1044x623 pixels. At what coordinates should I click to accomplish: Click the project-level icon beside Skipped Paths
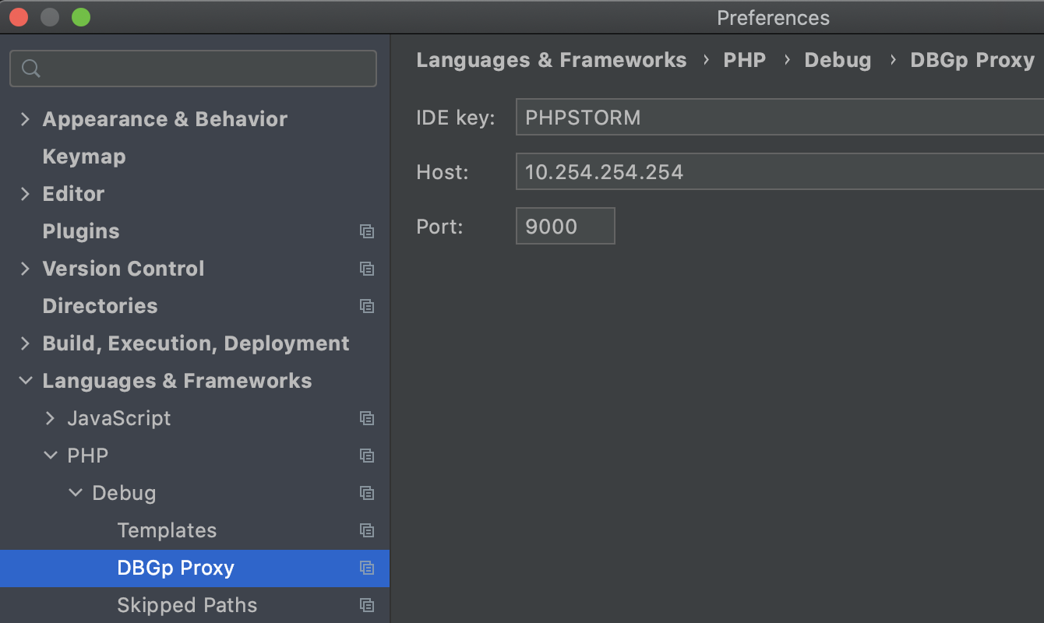click(x=367, y=605)
